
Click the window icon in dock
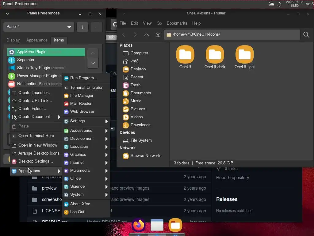click(157, 225)
